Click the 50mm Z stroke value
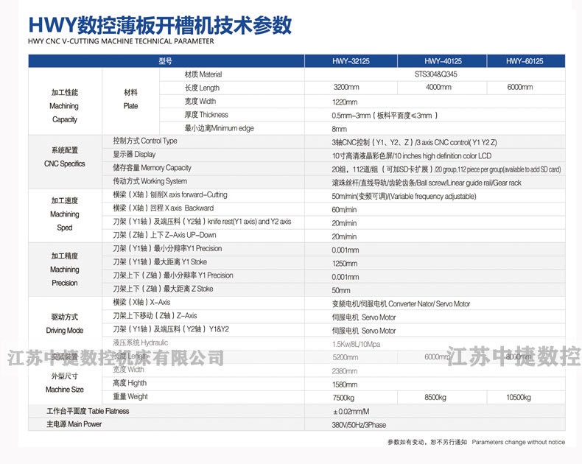The height and width of the screenshot is (464, 582). coord(341,290)
